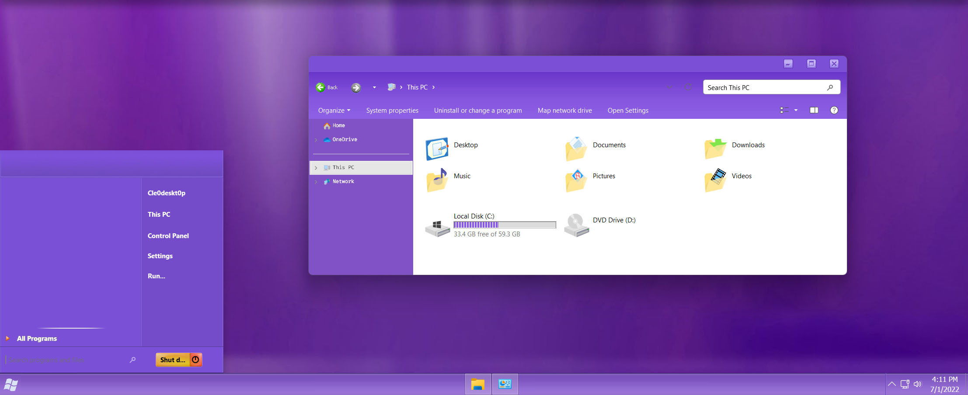Open the DVD Drive (D:)
Viewport: 968px width, 395px height.
point(613,220)
